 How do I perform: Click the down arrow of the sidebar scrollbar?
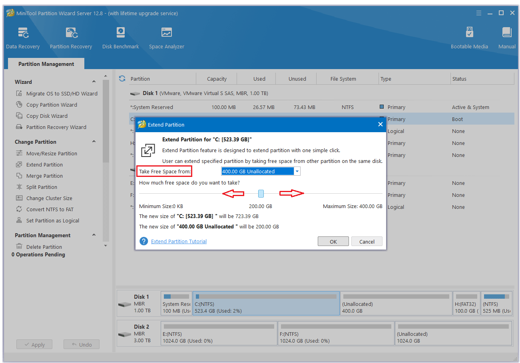pyautogui.click(x=106, y=246)
